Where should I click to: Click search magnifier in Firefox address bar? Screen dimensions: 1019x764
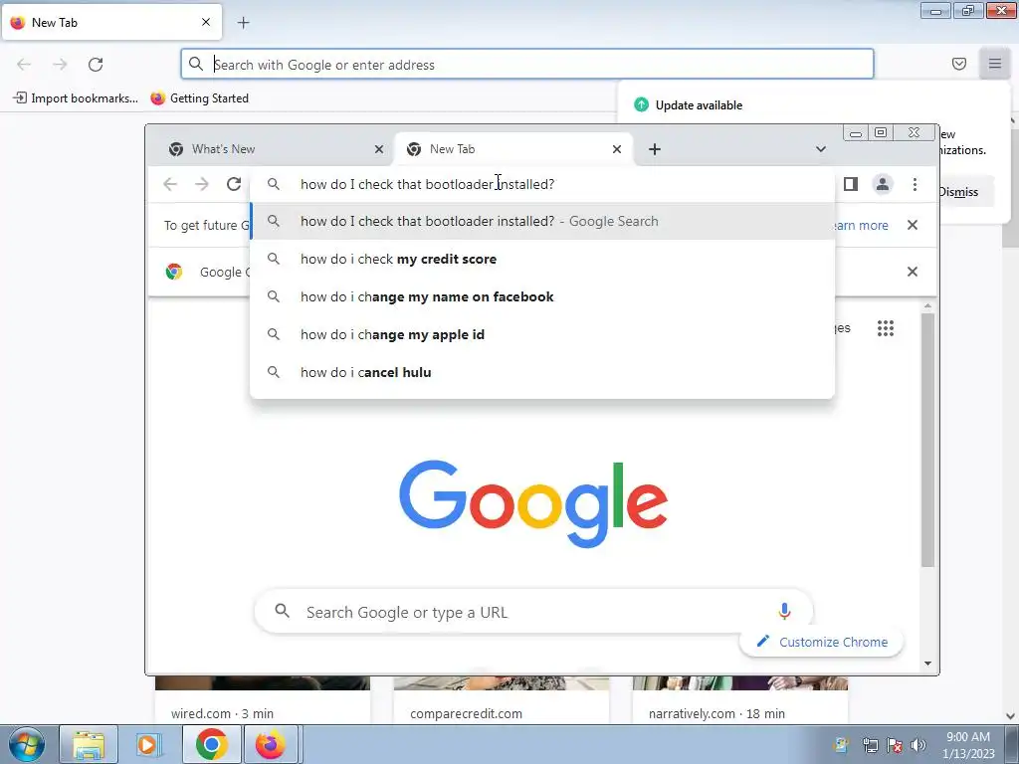point(196,64)
